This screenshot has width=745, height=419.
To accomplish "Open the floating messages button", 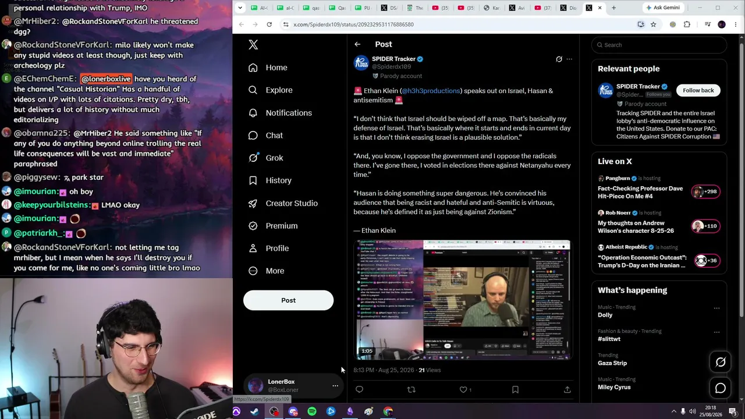I will pos(721,388).
